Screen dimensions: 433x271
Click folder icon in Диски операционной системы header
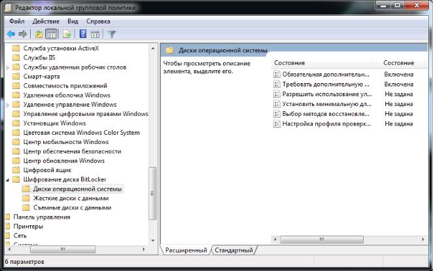pos(169,50)
